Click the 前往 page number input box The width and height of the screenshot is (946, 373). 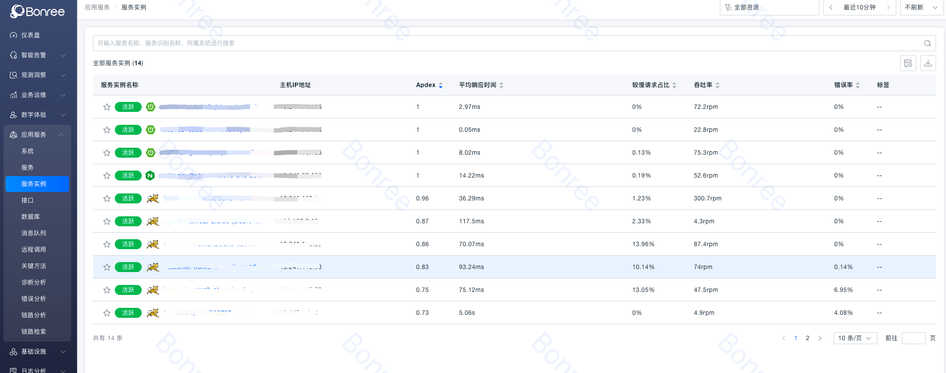point(913,338)
